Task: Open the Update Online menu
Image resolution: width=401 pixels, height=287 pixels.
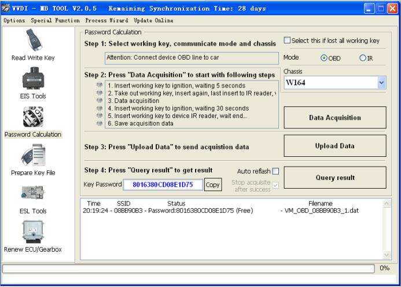Action: (x=153, y=20)
